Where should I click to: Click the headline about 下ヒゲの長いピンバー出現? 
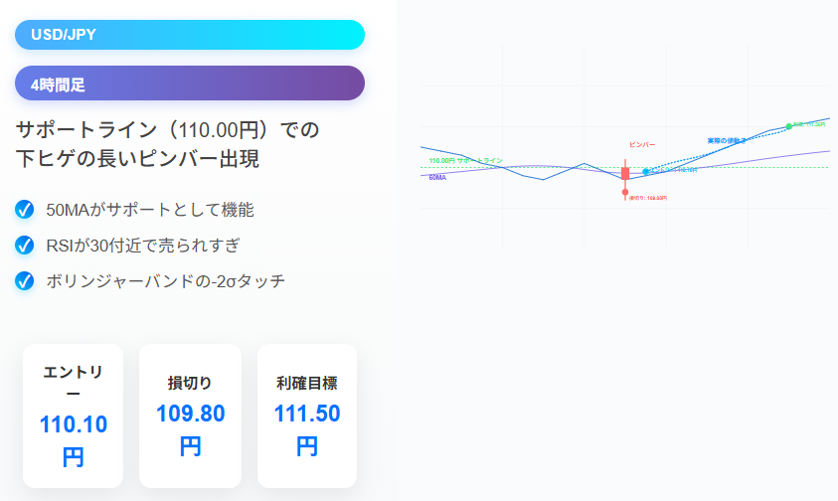click(167, 144)
